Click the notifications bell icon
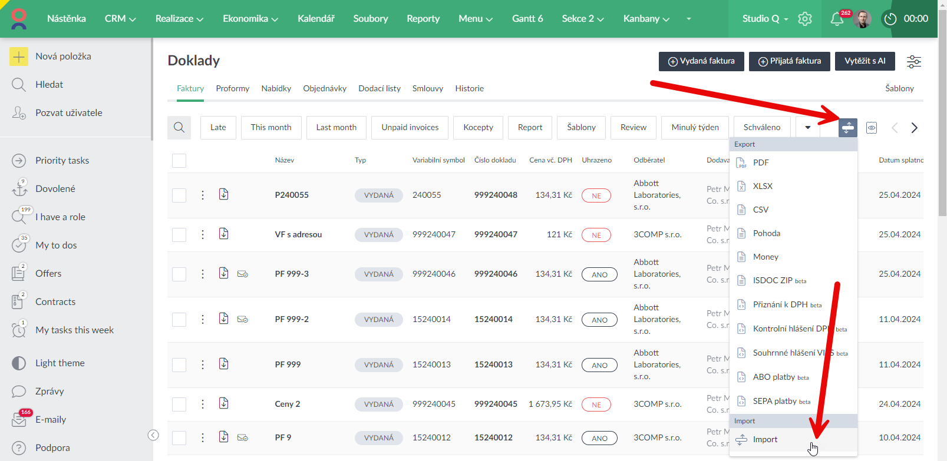The height and width of the screenshot is (461, 947). pyautogui.click(x=837, y=19)
